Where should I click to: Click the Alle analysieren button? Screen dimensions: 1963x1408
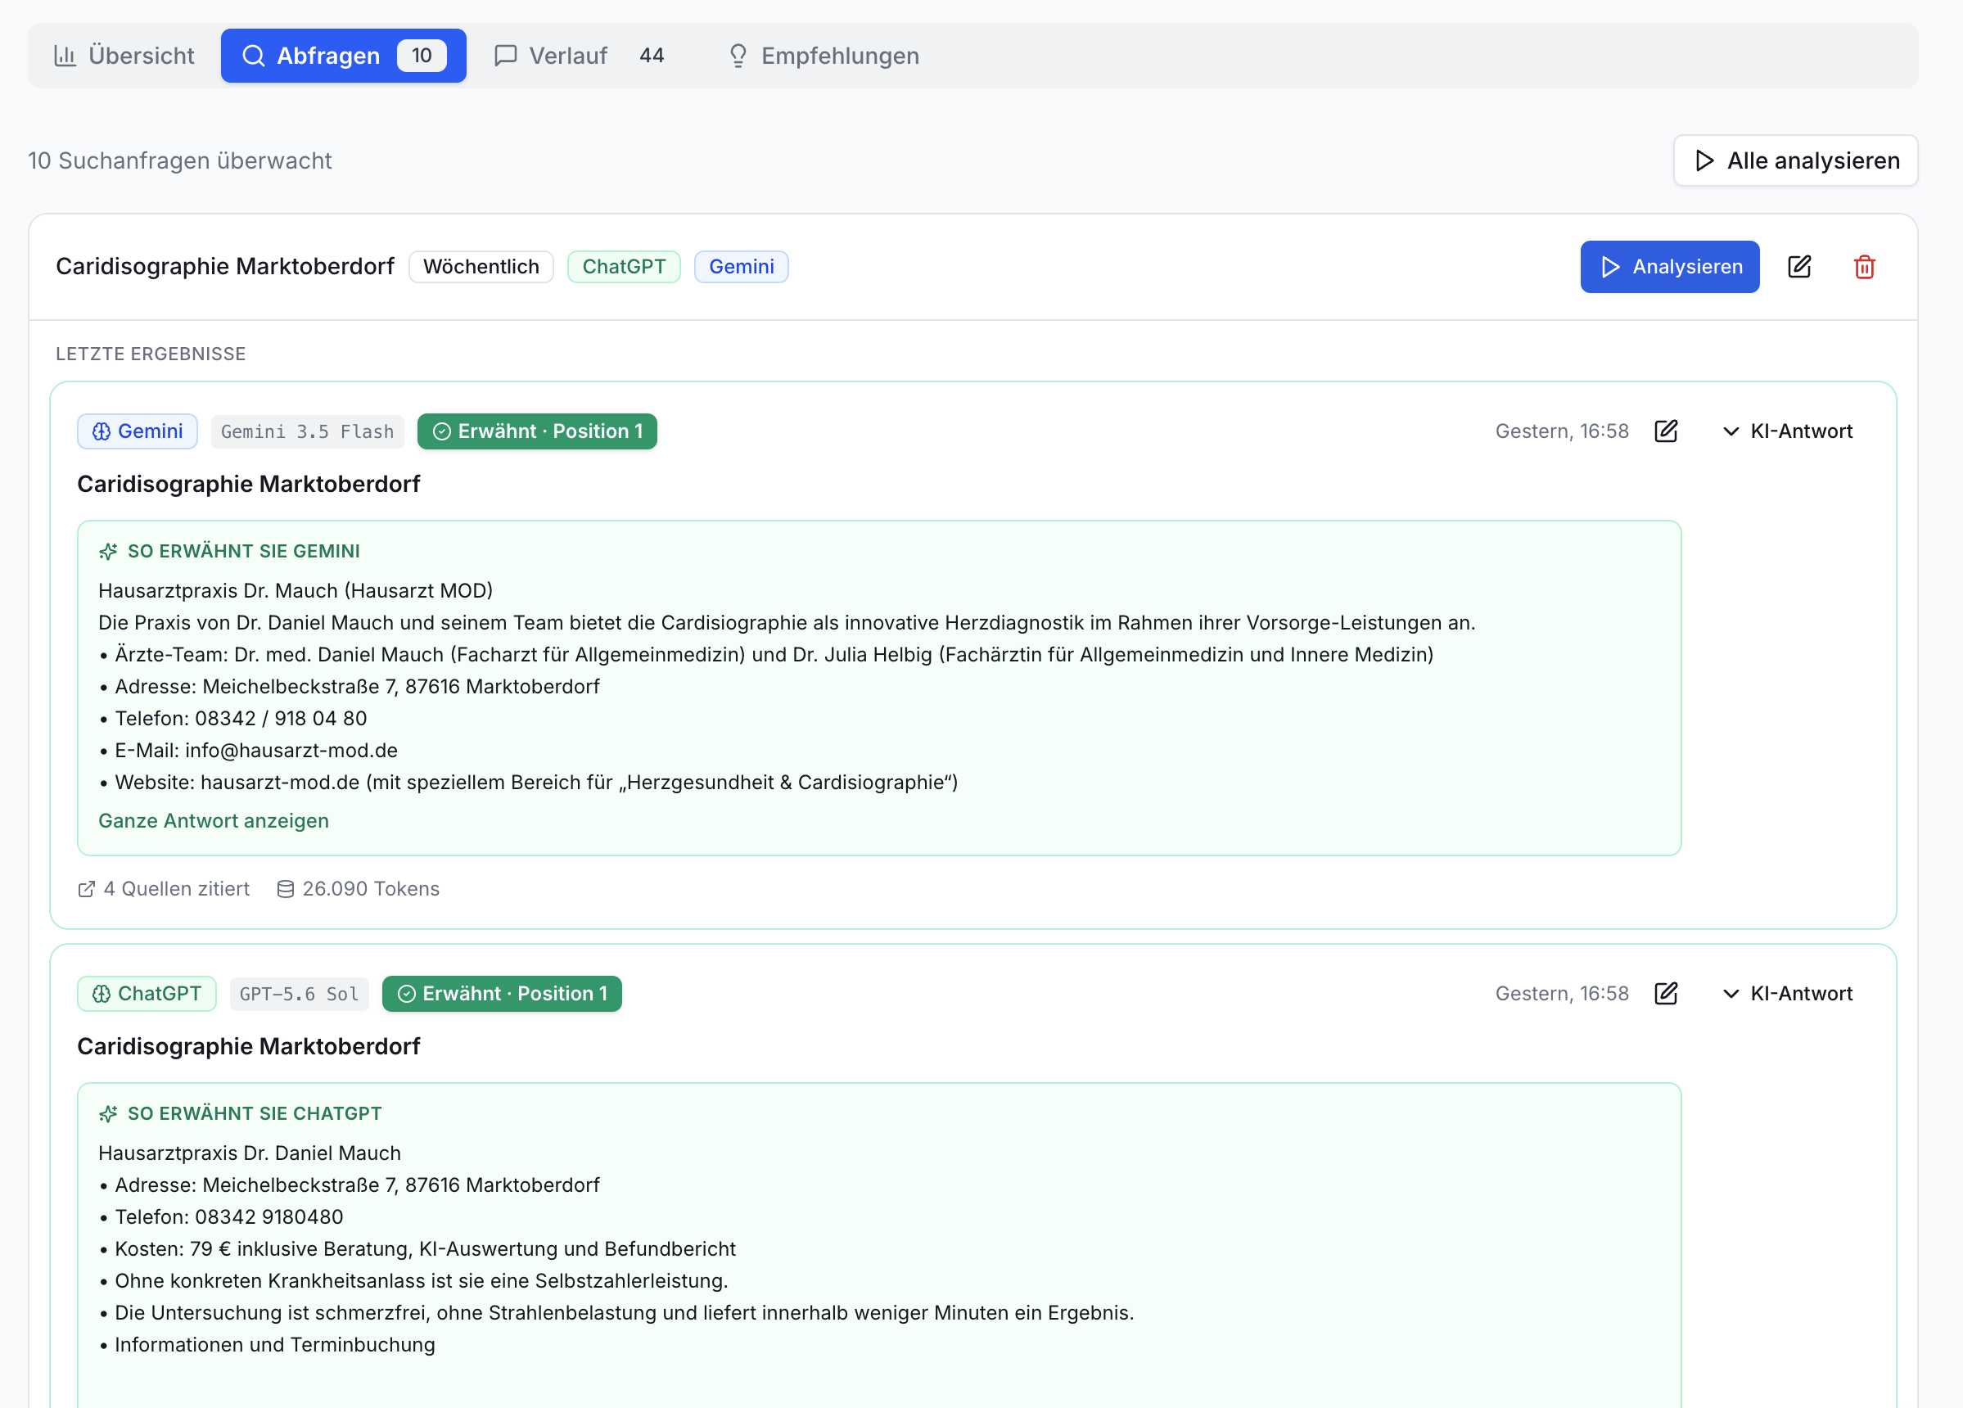(1795, 161)
